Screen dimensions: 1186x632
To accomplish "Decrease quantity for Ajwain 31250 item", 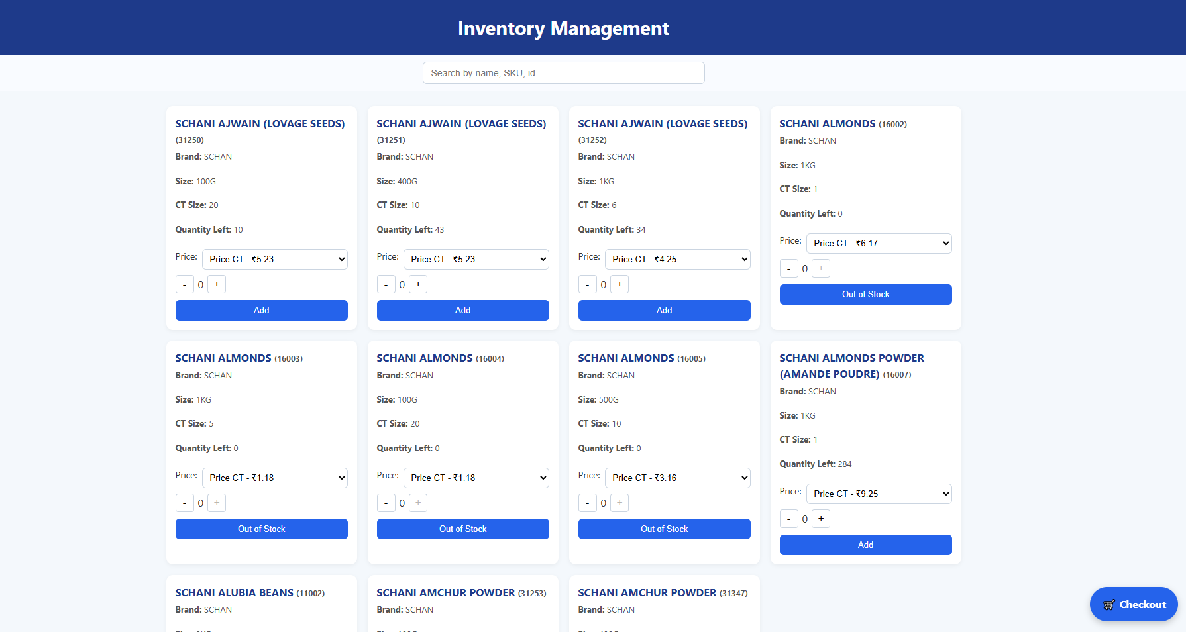I will pos(184,284).
